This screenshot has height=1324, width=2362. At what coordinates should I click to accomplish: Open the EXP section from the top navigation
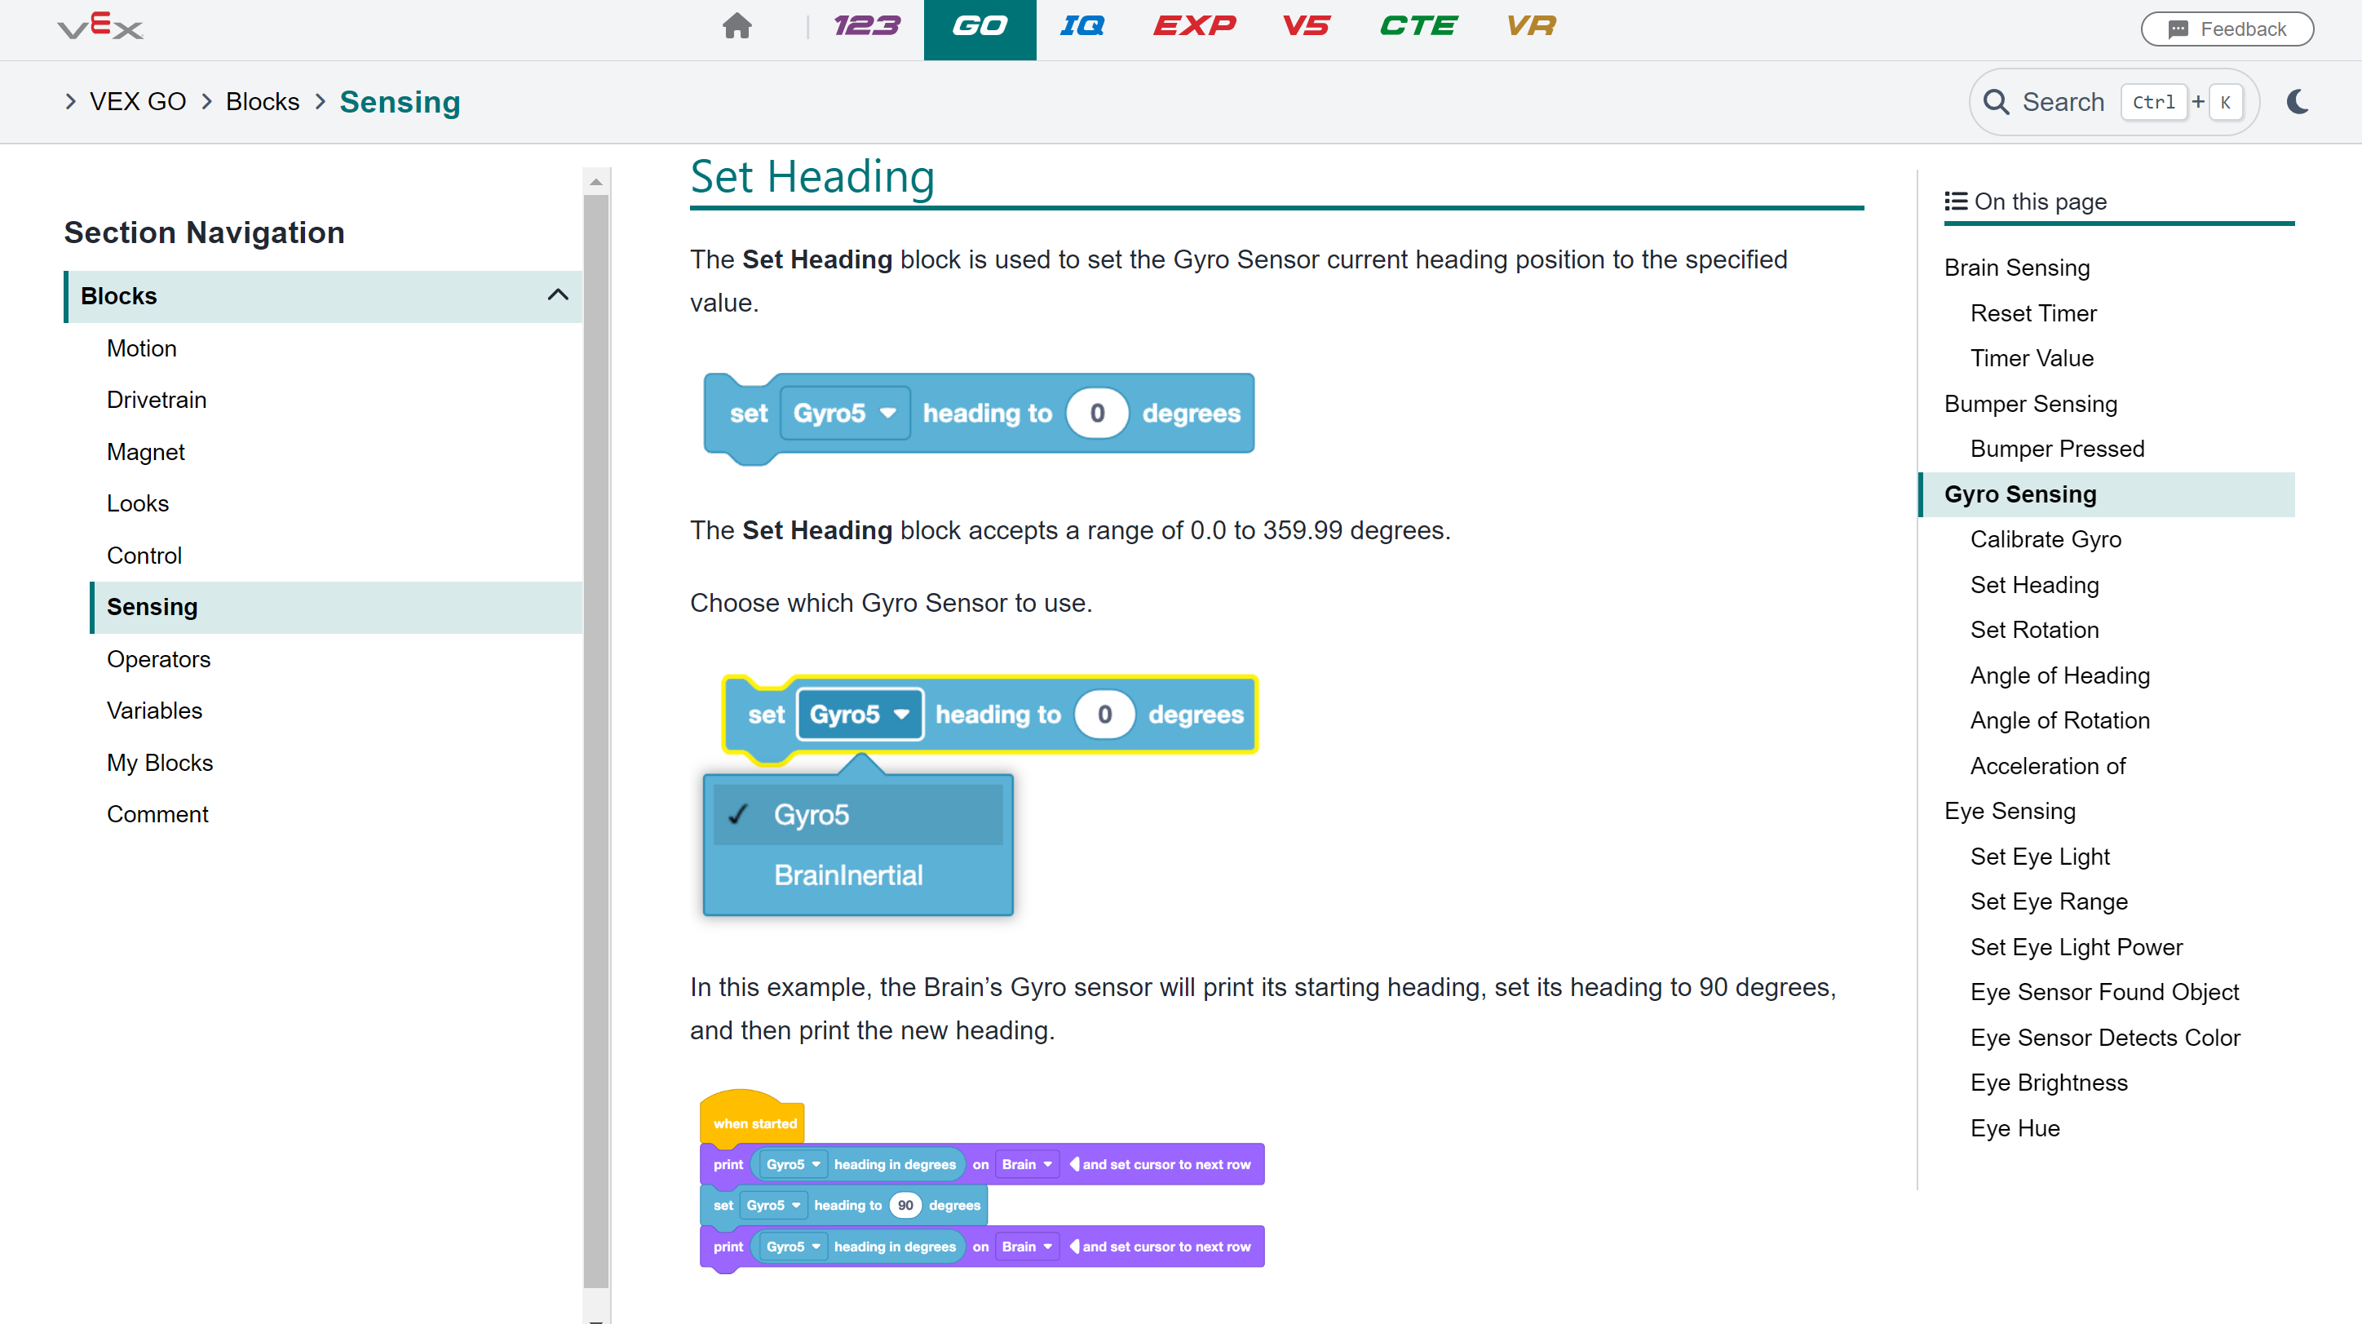pos(1195,27)
